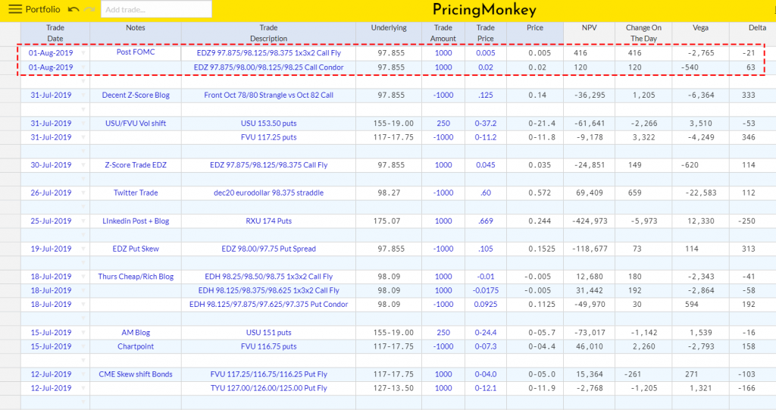The width and height of the screenshot is (776, 410).
Task: Click FVU 117.25 puts description
Action: (x=269, y=137)
